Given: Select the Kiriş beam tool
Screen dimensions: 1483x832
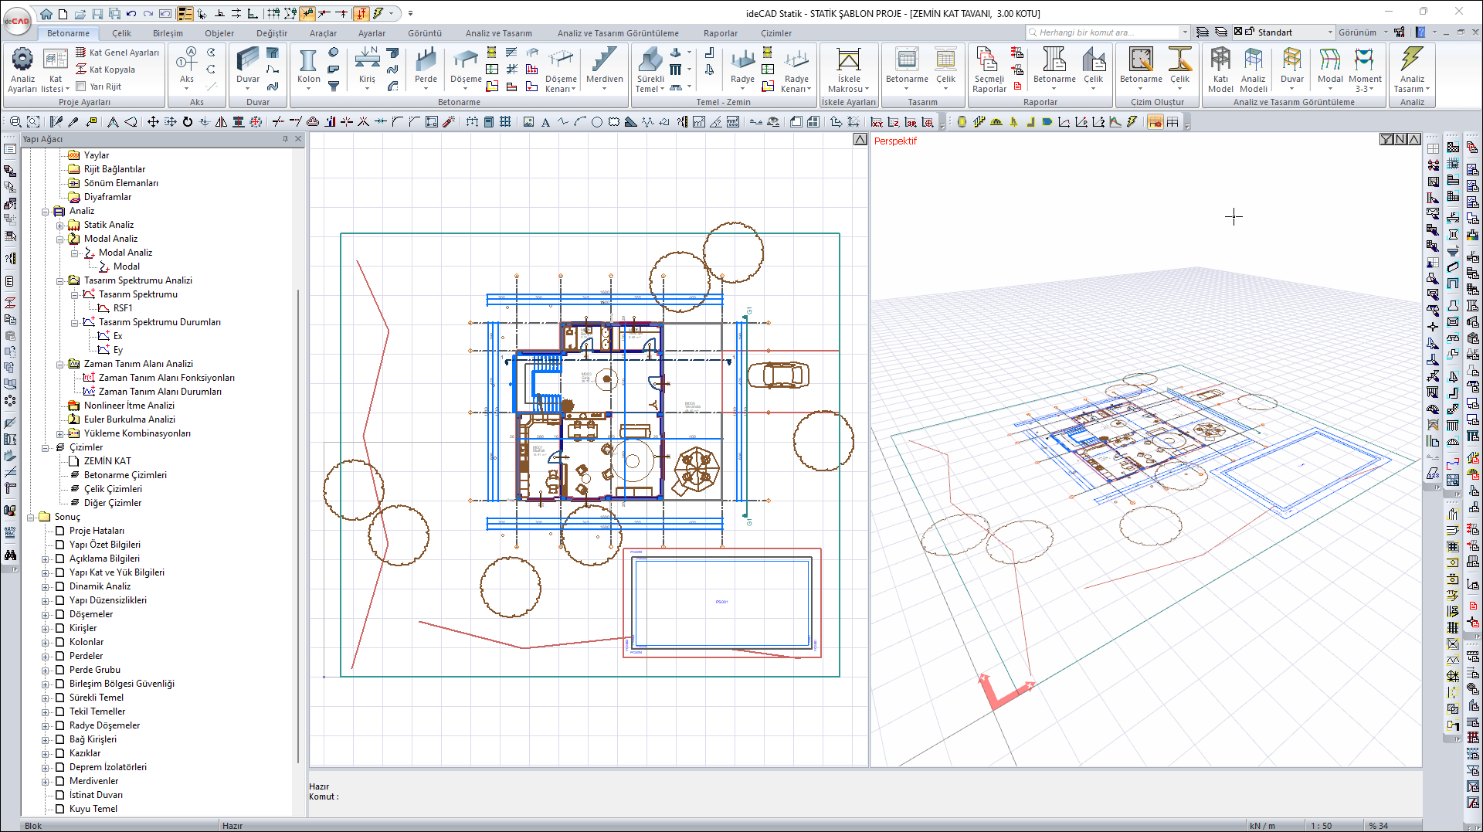Looking at the screenshot, I should (367, 62).
